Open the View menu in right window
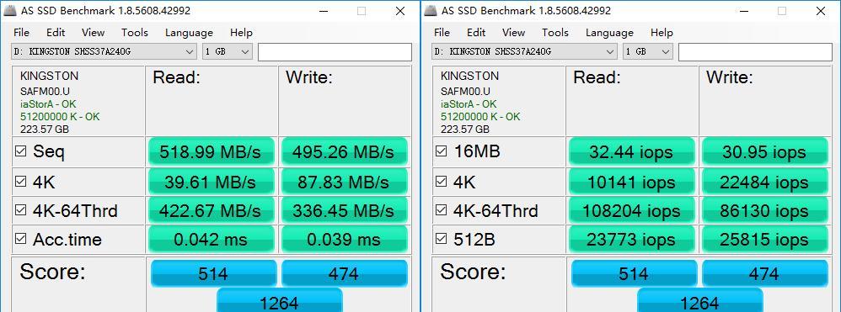Viewport: 841px width, 312px height. point(513,33)
